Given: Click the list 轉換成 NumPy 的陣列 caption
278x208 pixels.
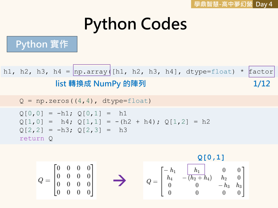Looking at the screenshot, I should 100,84.
